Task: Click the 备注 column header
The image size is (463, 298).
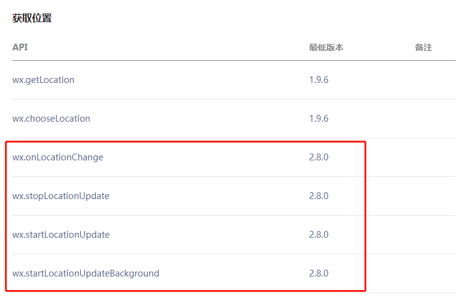Action: click(424, 47)
